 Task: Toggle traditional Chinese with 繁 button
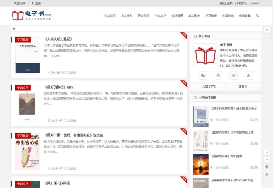[x=267, y=167]
